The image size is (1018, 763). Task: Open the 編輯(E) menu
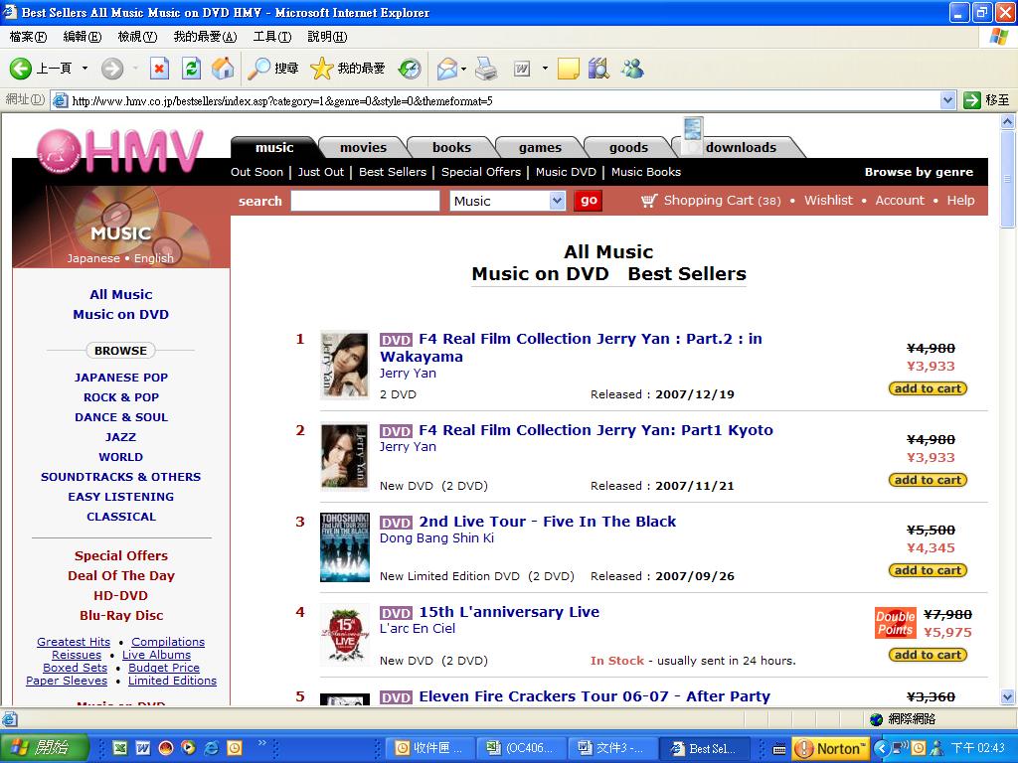coord(83,37)
